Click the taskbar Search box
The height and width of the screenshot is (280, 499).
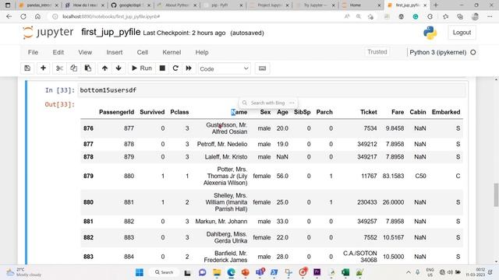pos(165,272)
